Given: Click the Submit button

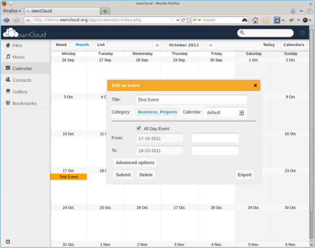Looking at the screenshot, I should [x=123, y=175].
